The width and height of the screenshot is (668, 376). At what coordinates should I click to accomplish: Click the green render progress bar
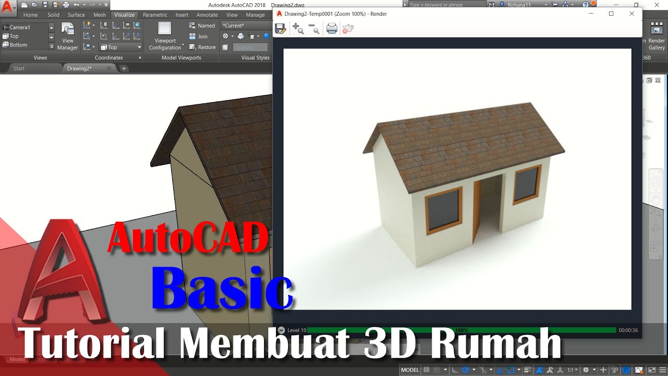click(x=461, y=330)
